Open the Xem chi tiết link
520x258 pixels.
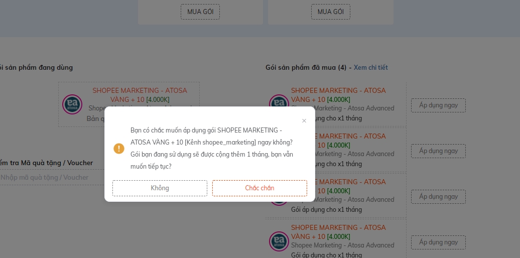tap(370, 67)
